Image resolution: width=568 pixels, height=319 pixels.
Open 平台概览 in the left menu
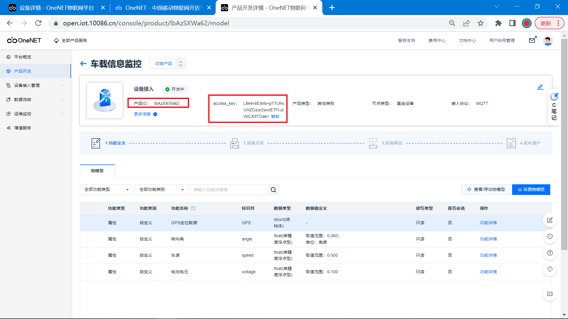click(22, 57)
